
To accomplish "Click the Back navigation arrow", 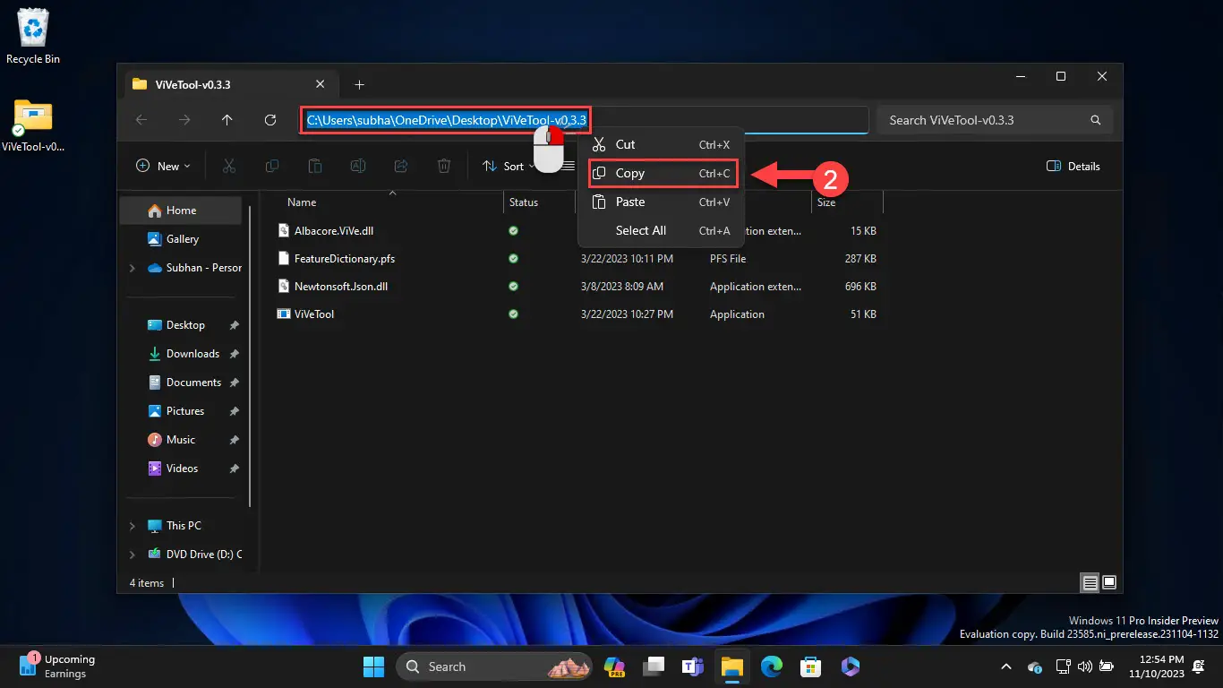I will pyautogui.click(x=141, y=120).
